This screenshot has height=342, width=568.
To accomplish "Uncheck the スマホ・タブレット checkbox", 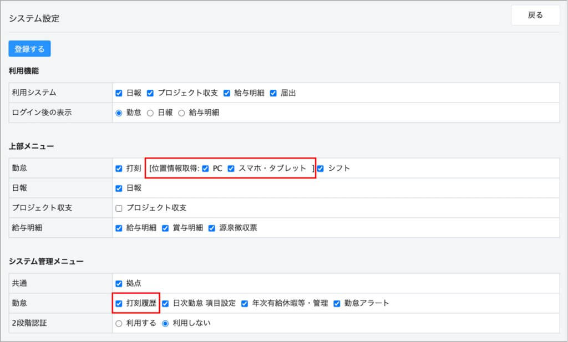I will pyautogui.click(x=231, y=169).
